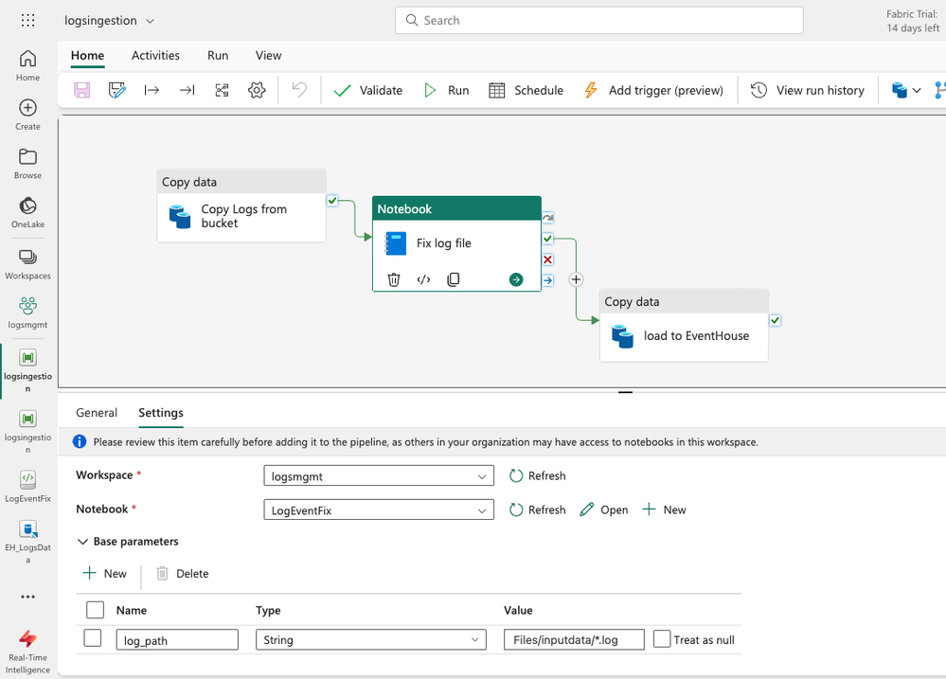
Task: Click the Validate button
Action: tap(368, 90)
